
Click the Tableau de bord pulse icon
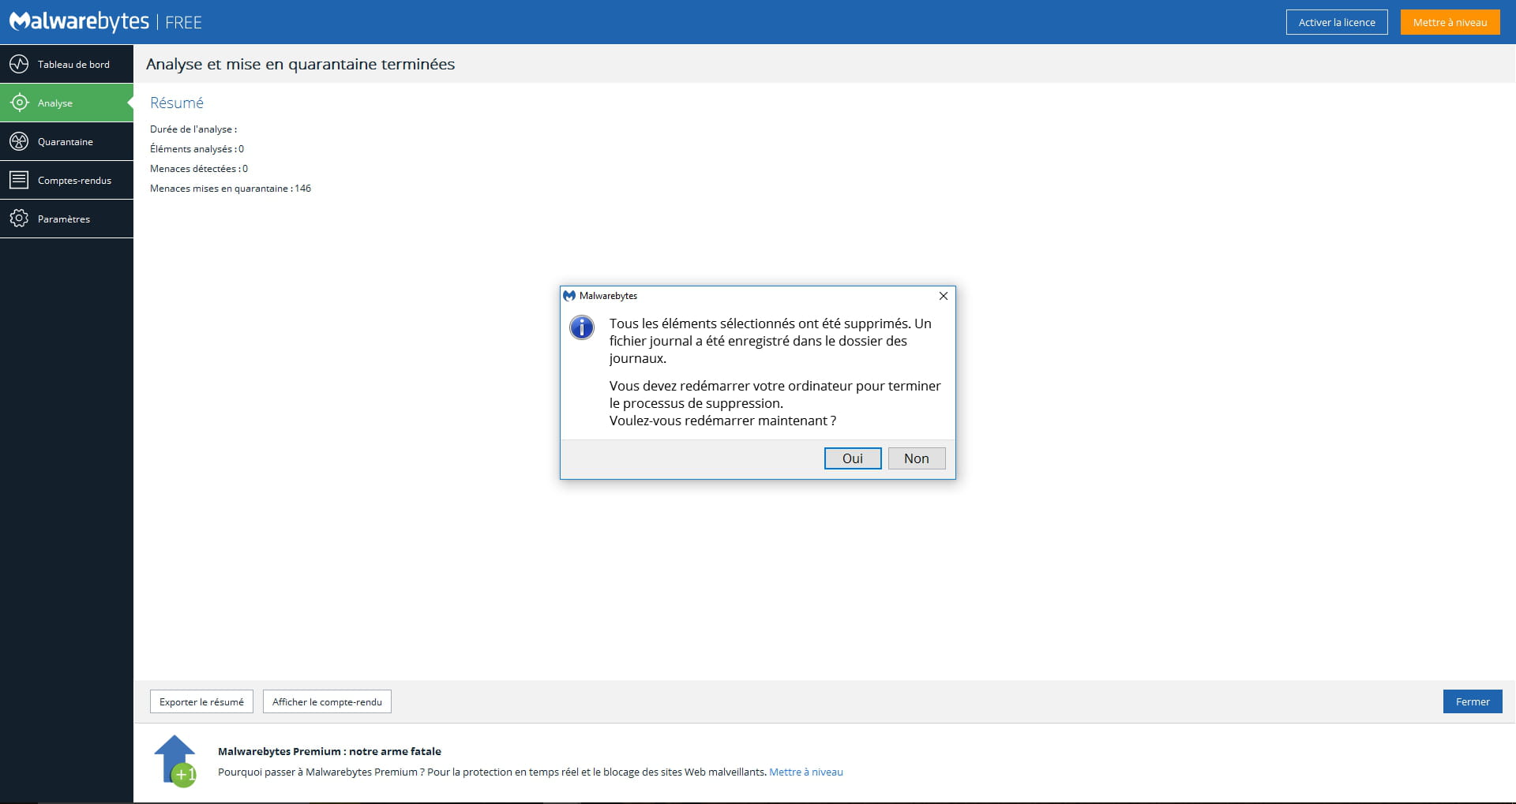(19, 64)
